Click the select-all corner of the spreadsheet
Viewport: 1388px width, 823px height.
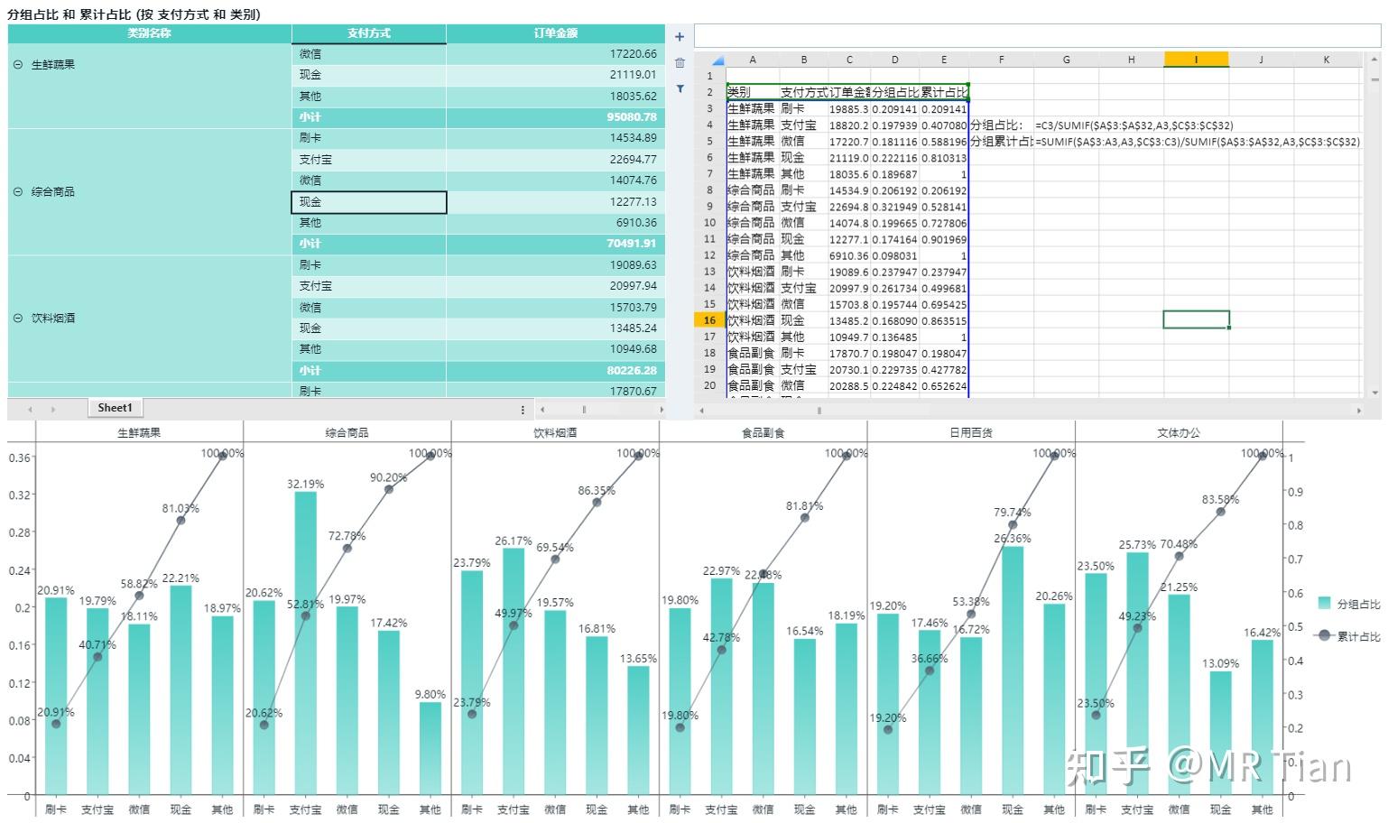[x=710, y=60]
